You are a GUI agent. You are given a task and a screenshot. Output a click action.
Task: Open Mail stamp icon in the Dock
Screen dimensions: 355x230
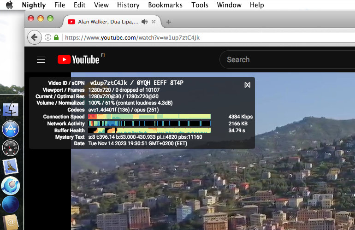(x=11, y=166)
